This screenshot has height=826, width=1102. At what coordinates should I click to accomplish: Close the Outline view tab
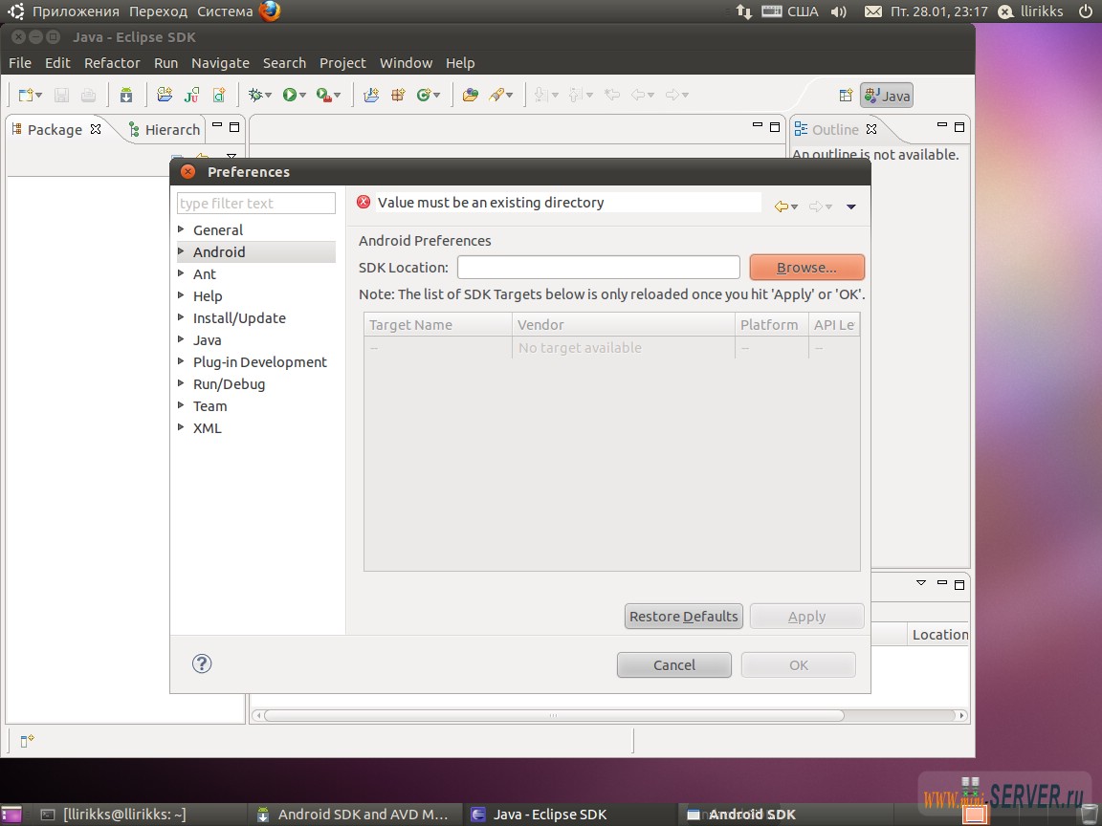(871, 129)
